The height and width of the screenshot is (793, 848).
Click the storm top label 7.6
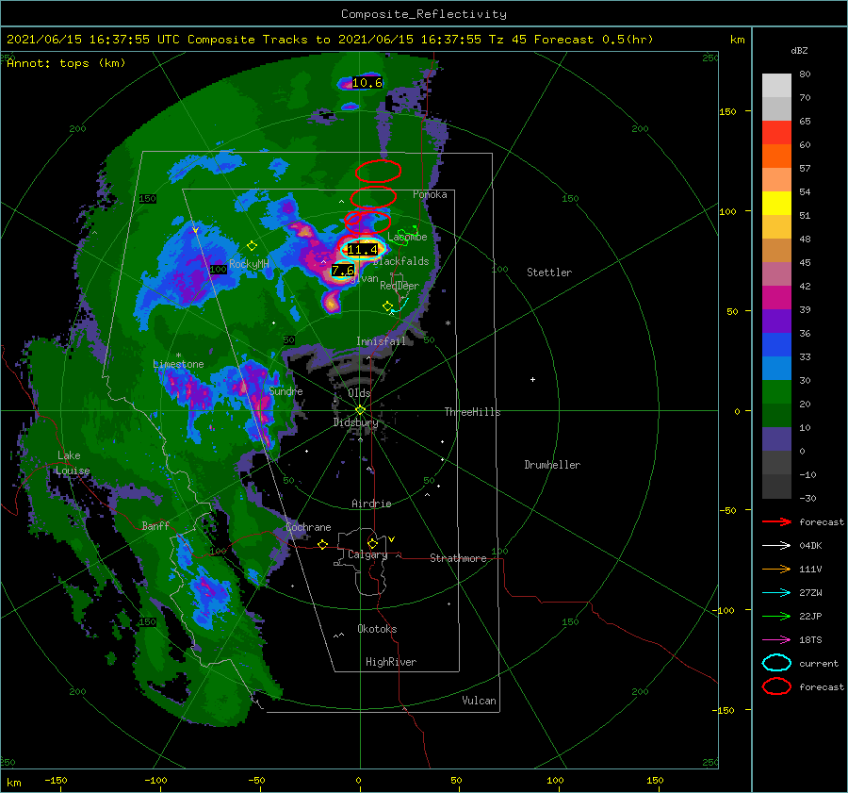click(343, 270)
